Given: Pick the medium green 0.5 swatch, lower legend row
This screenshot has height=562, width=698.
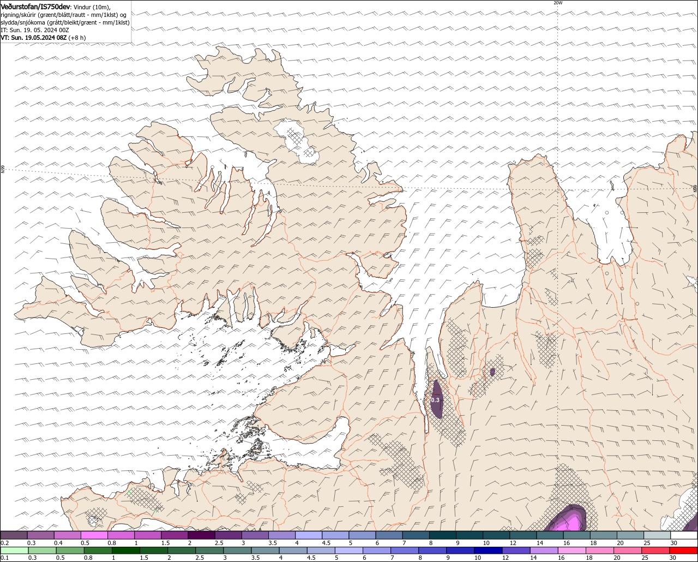Looking at the screenshot, I should (x=70, y=551).
